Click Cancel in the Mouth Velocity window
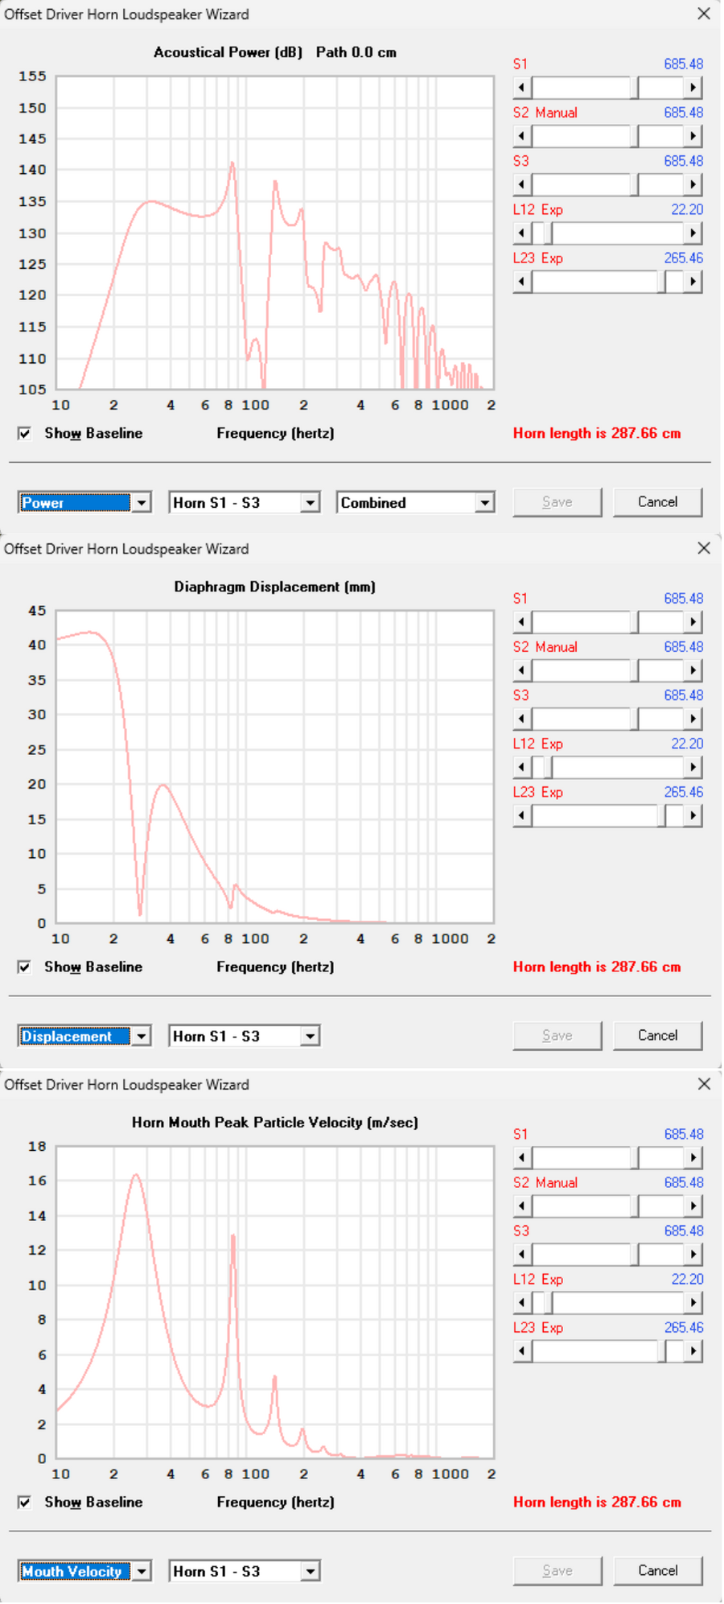Screen dimensions: 724x1604 point(657,1570)
